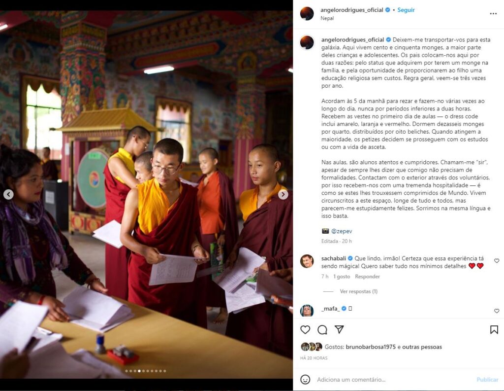Open Nepal location link
The image size is (504, 391).
pos(327,18)
